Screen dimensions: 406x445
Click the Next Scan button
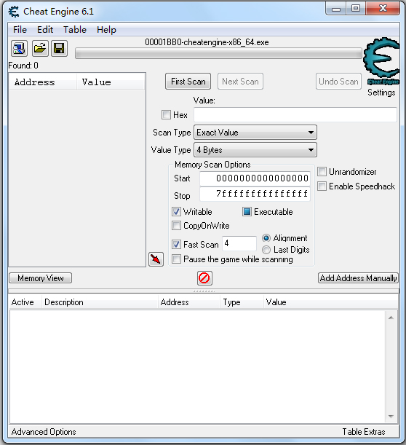click(x=240, y=82)
